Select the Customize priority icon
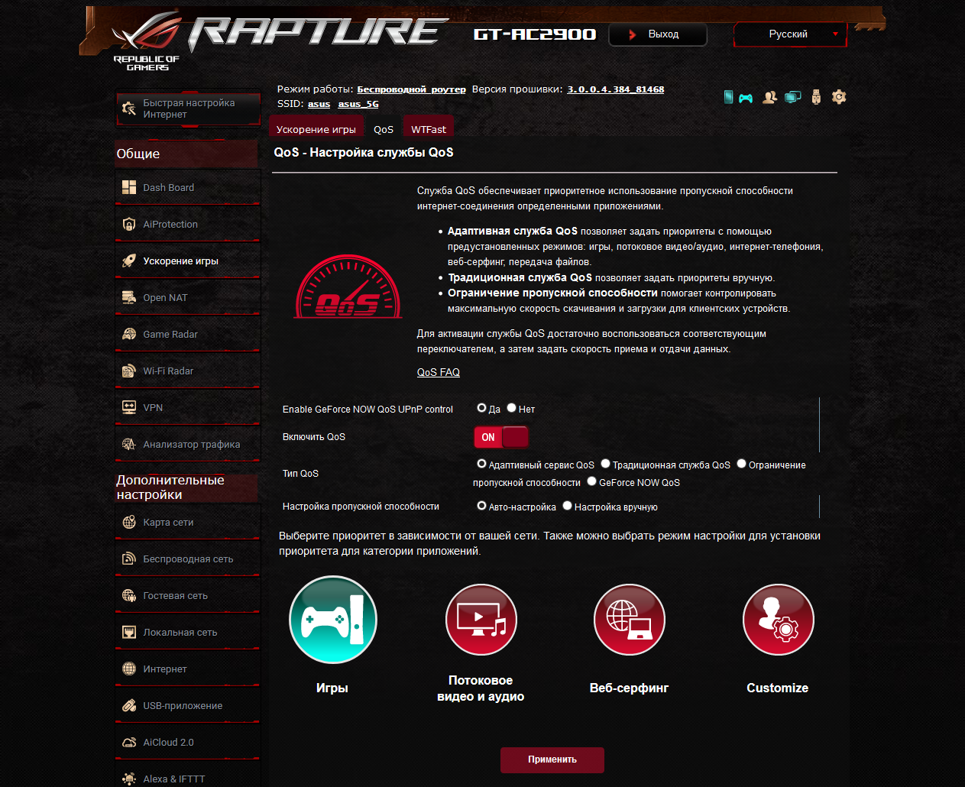 [x=778, y=620]
